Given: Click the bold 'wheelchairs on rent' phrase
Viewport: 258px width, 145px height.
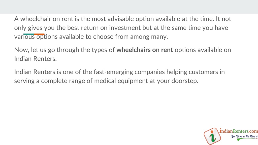Looking at the screenshot, I should pos(145,50).
